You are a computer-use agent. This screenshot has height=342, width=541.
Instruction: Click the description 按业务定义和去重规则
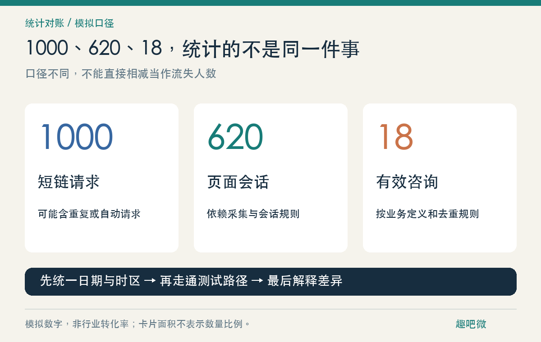tap(427, 214)
